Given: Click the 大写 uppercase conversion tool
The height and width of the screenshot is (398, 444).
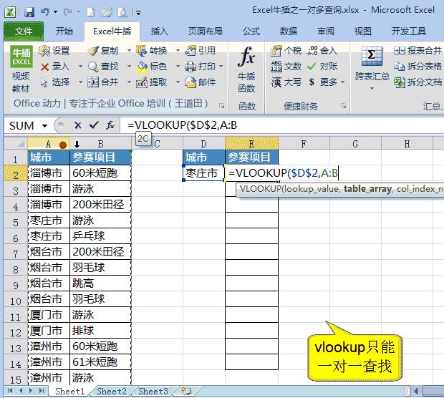Looking at the screenshot, I should [x=286, y=82].
